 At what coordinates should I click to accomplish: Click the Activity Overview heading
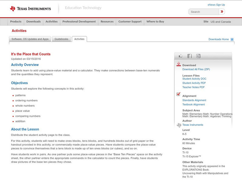point(25,65)
